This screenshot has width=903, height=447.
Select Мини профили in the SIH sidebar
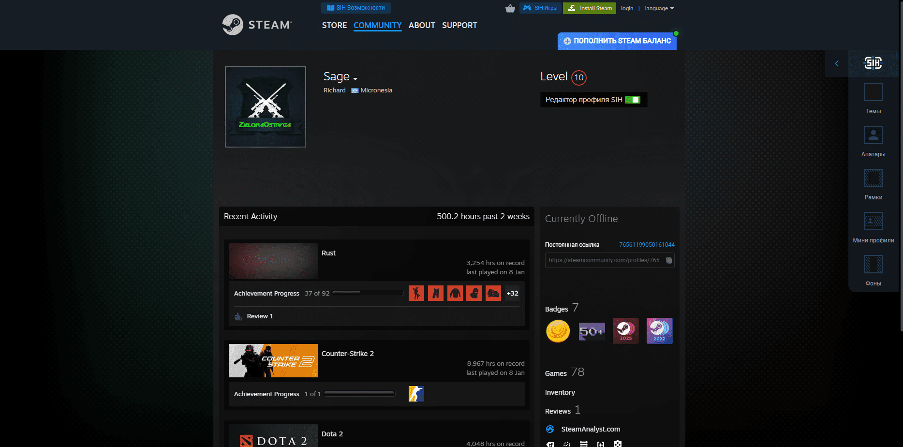click(x=873, y=226)
